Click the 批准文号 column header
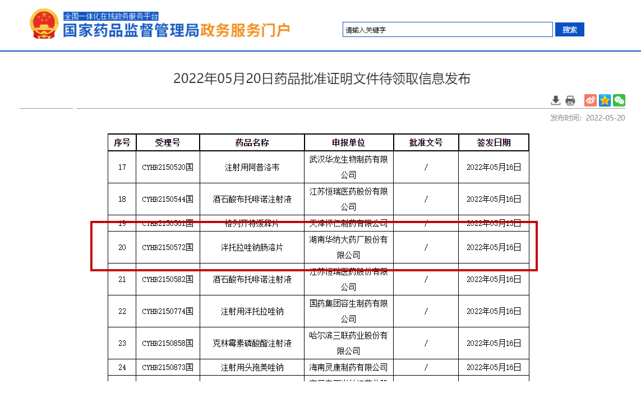The image size is (641, 393). (426, 142)
